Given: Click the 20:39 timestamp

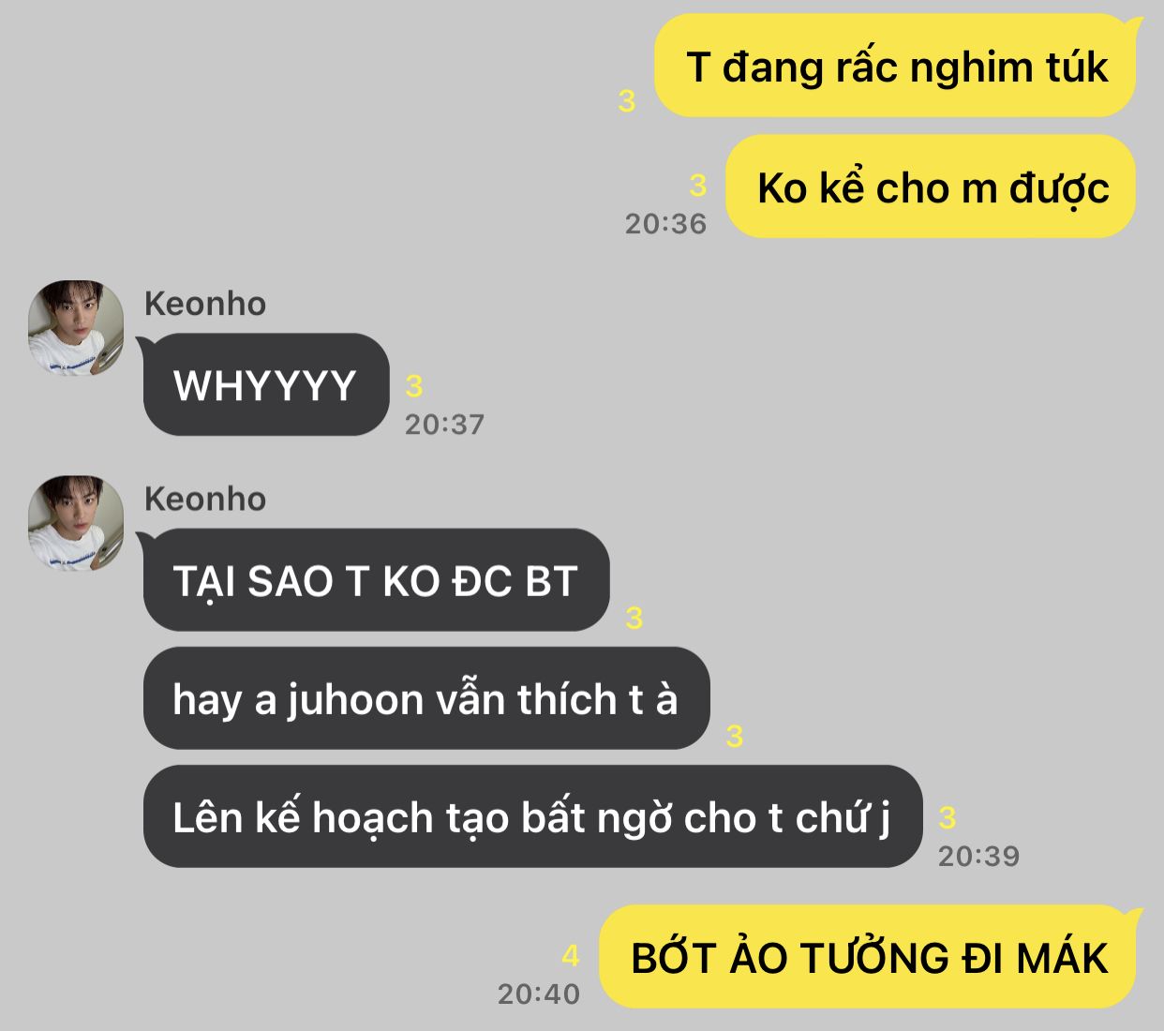Looking at the screenshot, I should click(x=978, y=856).
